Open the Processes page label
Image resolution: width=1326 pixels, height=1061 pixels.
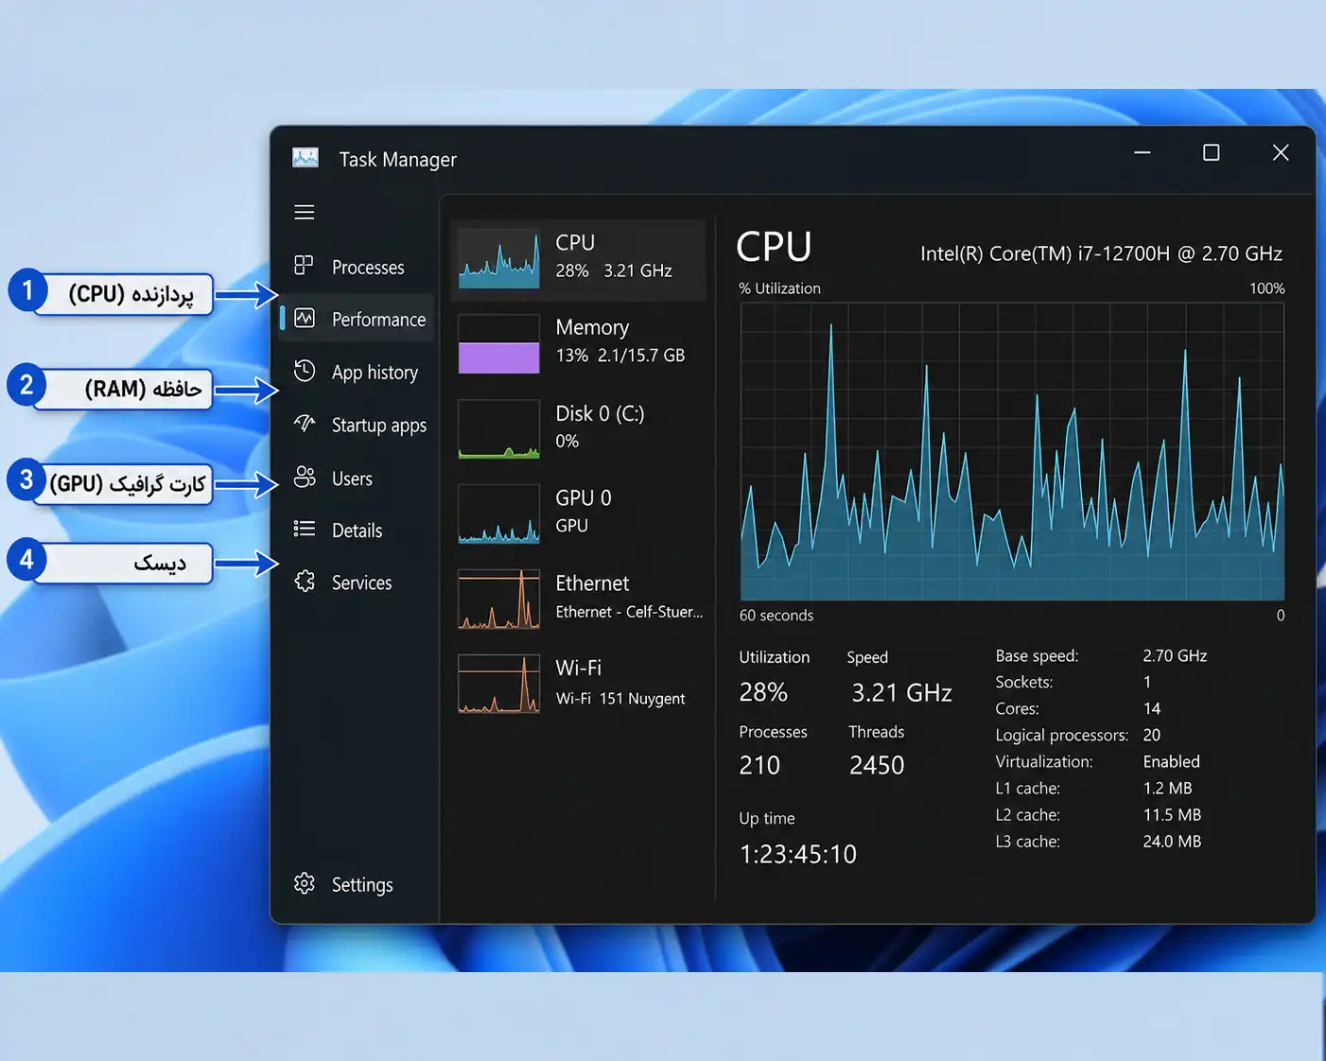pos(368,268)
